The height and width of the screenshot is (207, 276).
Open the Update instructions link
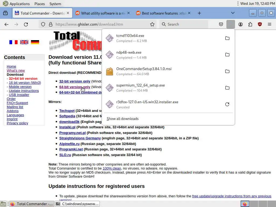coord(24,91)
